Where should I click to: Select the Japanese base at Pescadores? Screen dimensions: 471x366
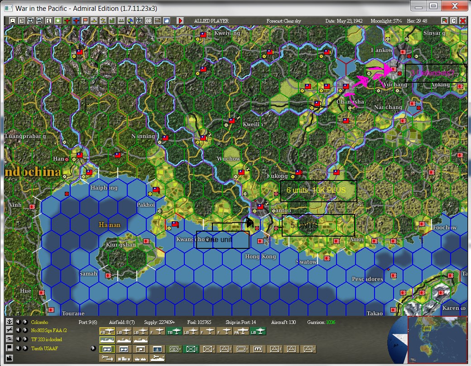pyautogui.click(x=394, y=275)
